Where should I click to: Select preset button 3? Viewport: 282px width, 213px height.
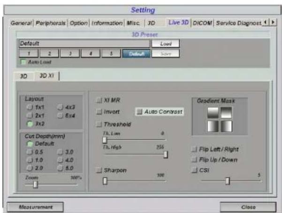[70, 53]
